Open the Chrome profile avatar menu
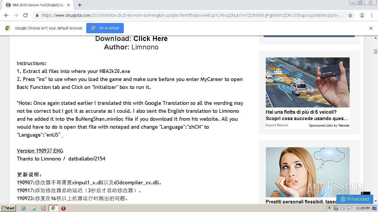 point(362,15)
